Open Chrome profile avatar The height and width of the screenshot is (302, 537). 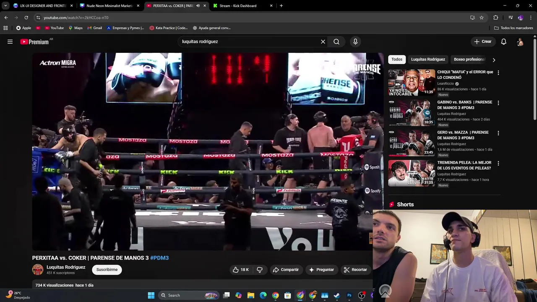(521, 18)
